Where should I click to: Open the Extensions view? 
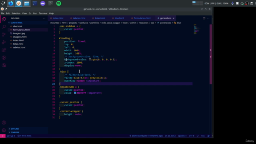pyautogui.click(x=4, y=50)
